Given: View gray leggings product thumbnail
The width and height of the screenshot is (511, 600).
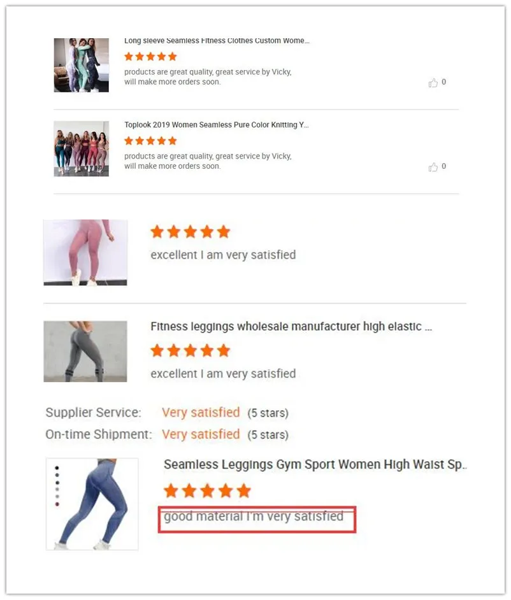Looking at the screenshot, I should pyautogui.click(x=85, y=352).
